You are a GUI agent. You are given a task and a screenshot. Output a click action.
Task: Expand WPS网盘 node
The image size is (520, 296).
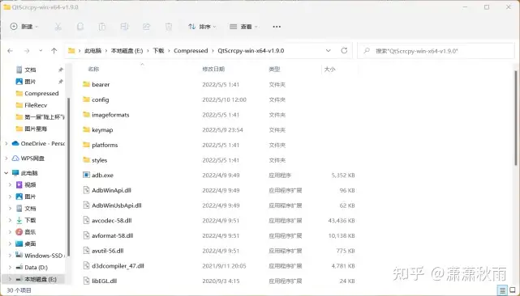6,159
